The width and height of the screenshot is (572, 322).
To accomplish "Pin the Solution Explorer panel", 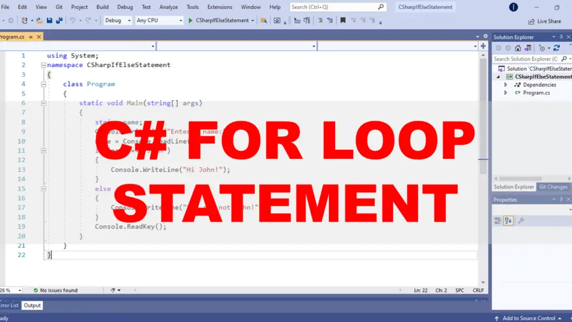I will pyautogui.click(x=563, y=37).
